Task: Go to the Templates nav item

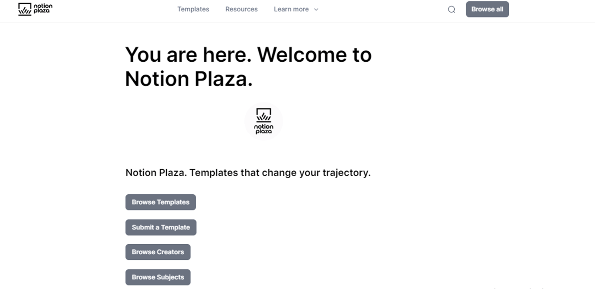Action: coord(193,9)
